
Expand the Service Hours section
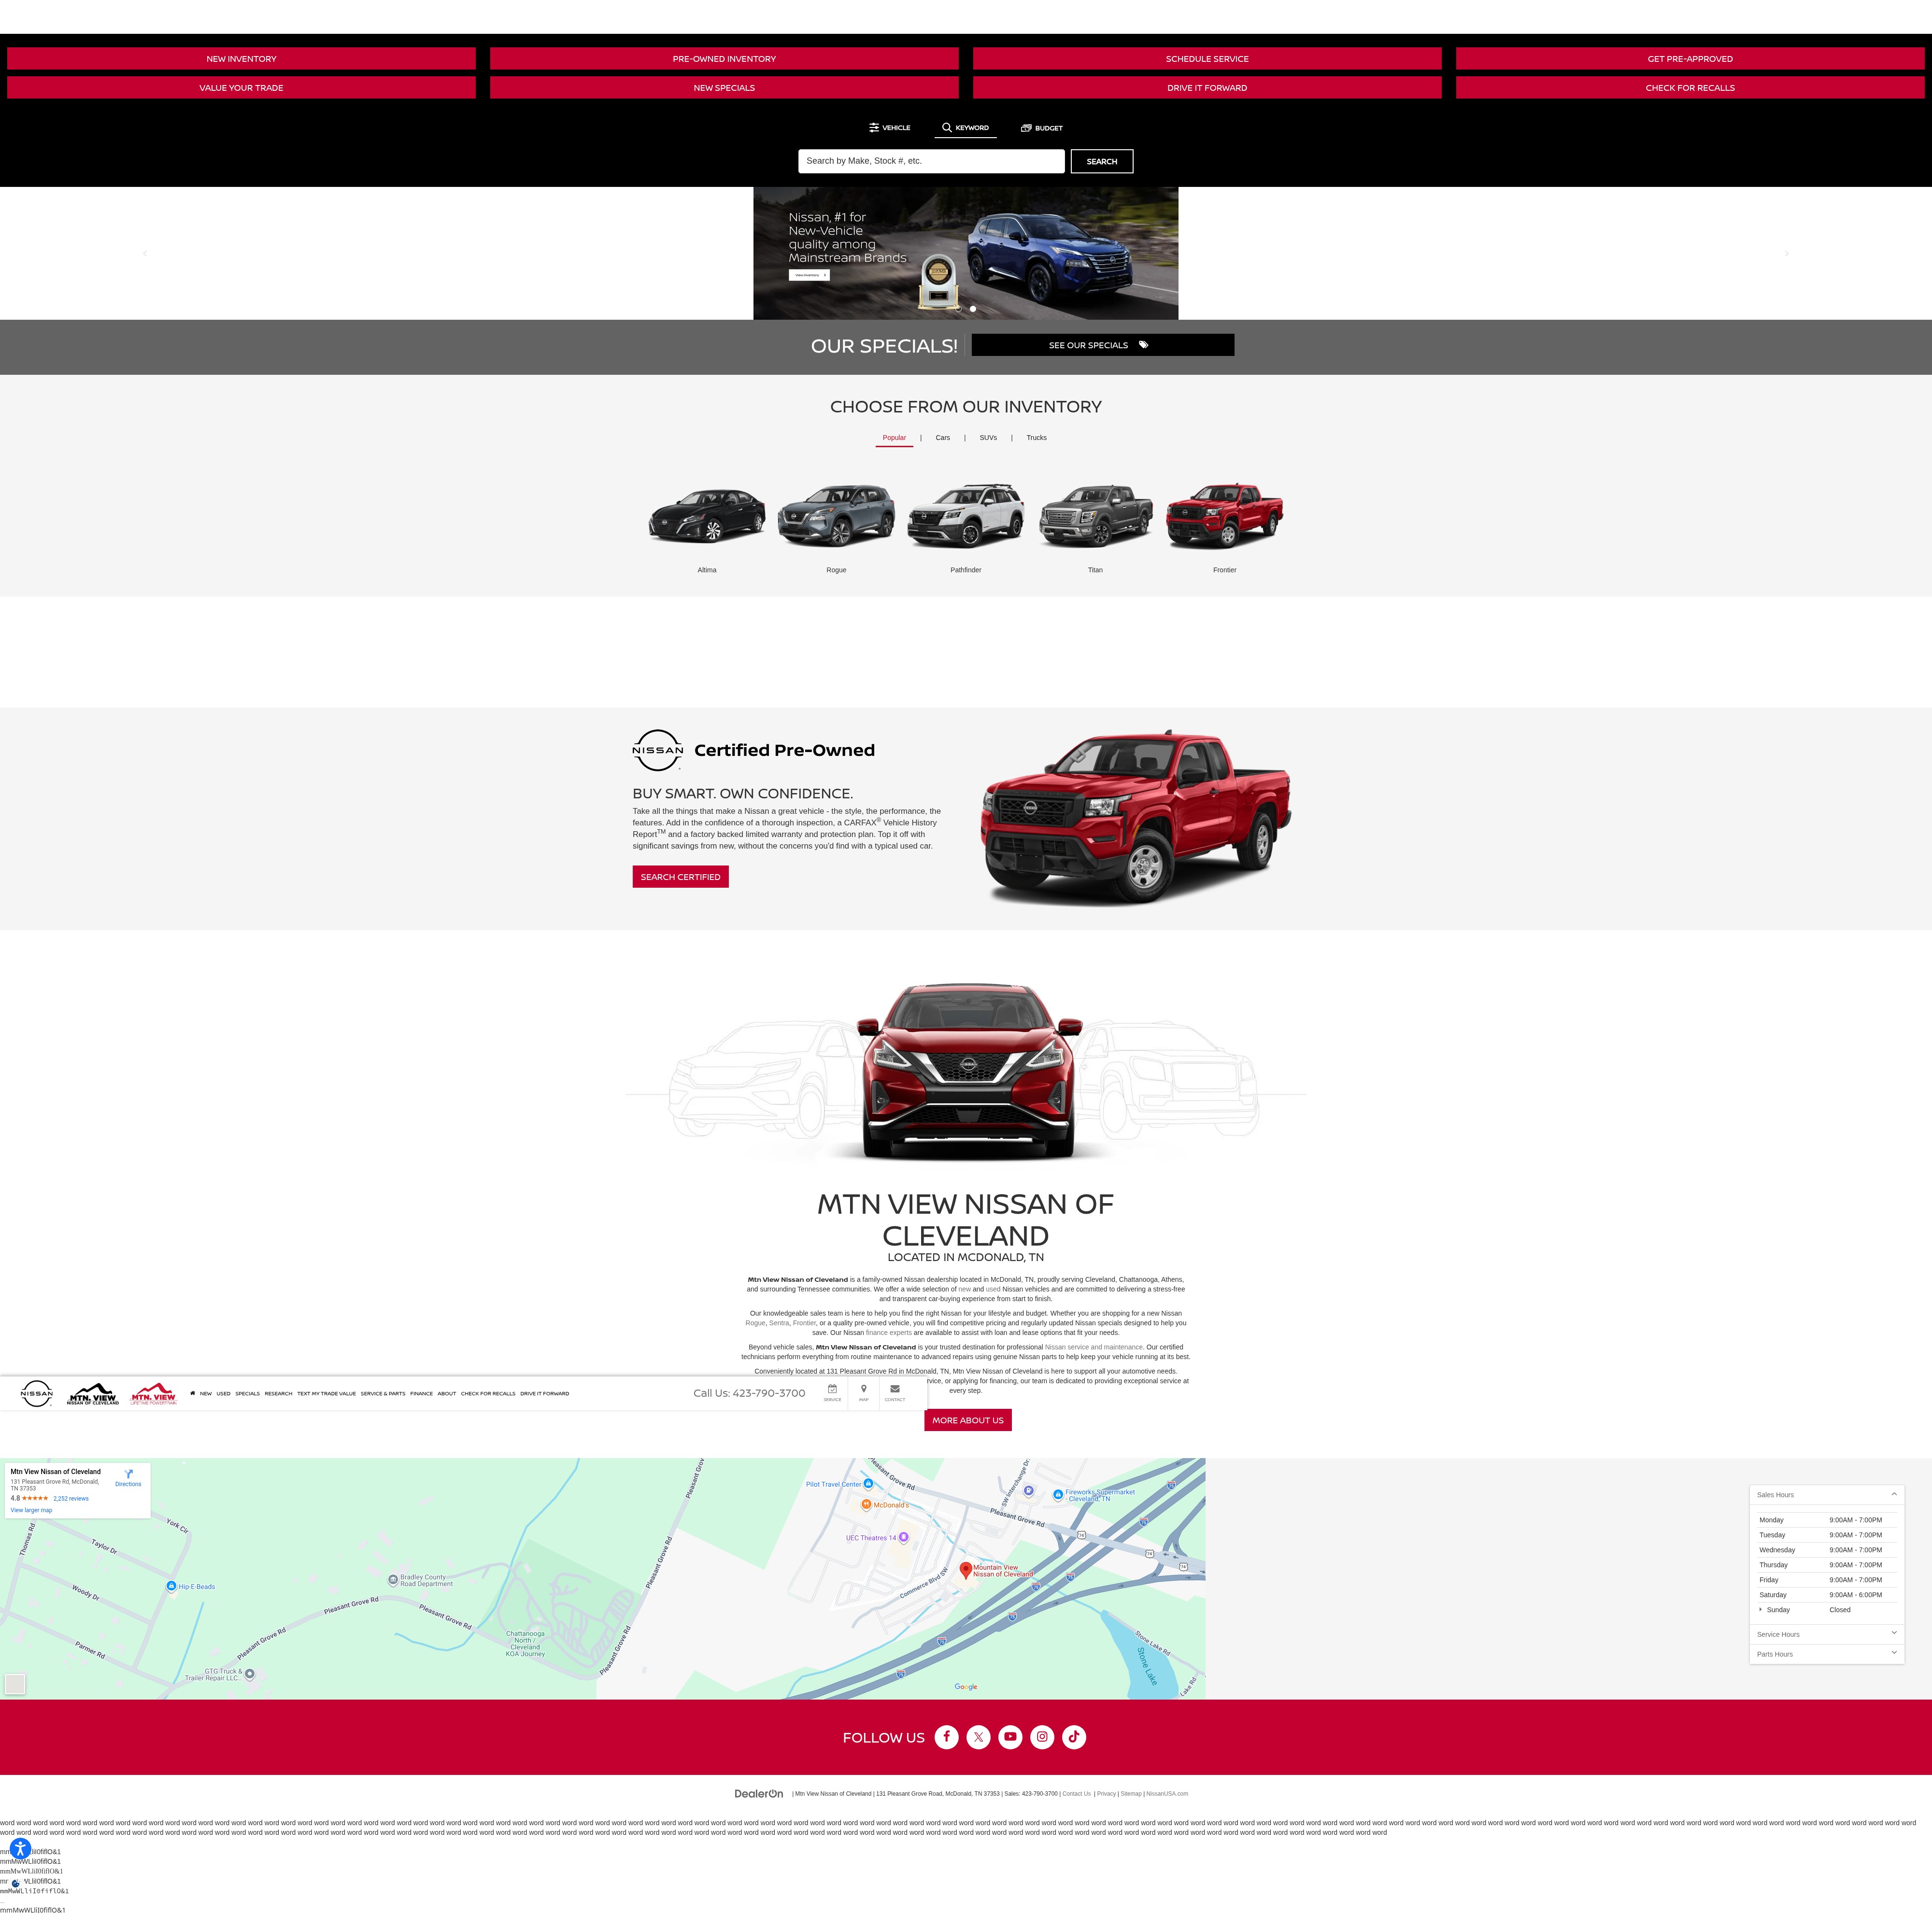(x=1826, y=1634)
